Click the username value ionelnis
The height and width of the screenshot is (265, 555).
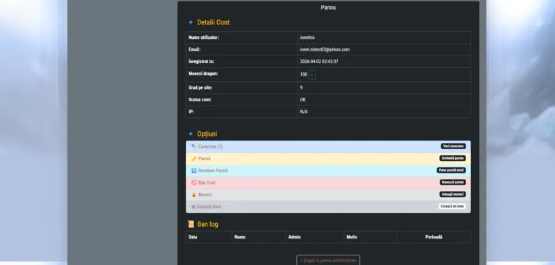pyautogui.click(x=307, y=37)
